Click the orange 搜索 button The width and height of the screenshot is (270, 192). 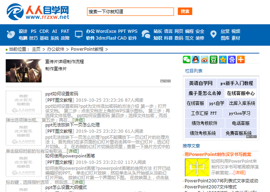pyautogui.click(x=185, y=11)
